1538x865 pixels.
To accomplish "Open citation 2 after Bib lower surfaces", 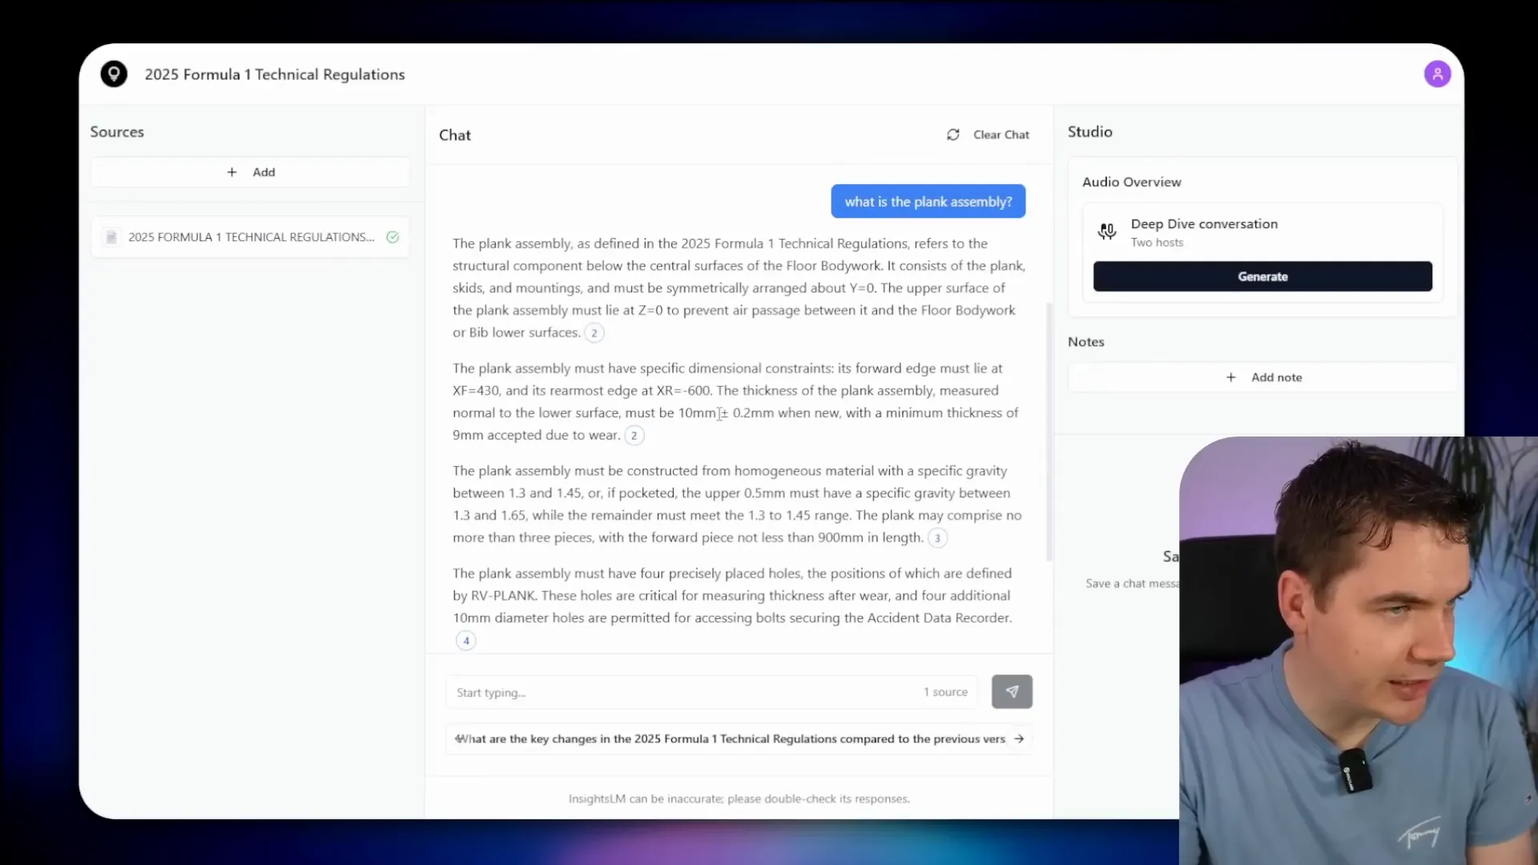I will coord(594,333).
